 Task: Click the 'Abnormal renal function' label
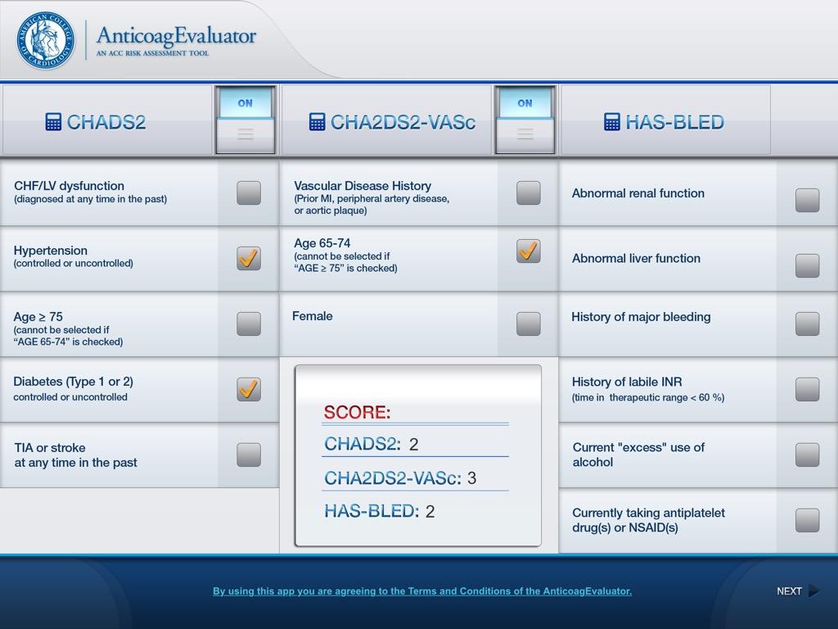click(x=638, y=193)
